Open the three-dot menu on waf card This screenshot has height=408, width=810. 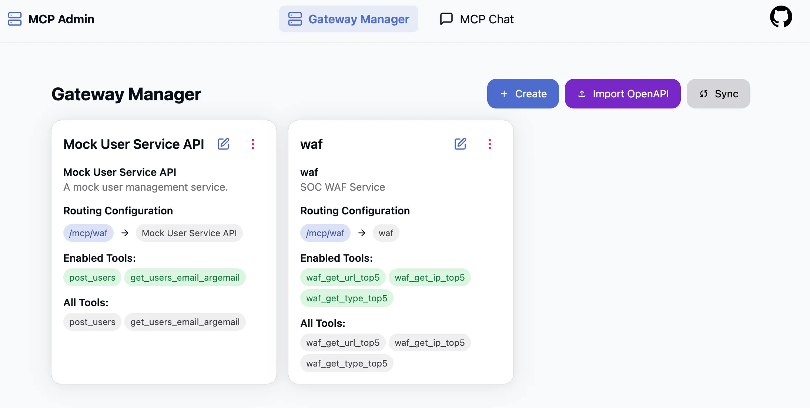point(489,144)
